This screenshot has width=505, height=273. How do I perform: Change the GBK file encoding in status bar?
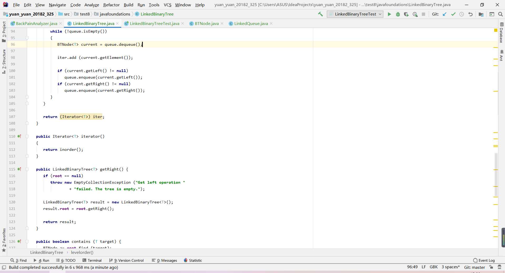point(434,267)
